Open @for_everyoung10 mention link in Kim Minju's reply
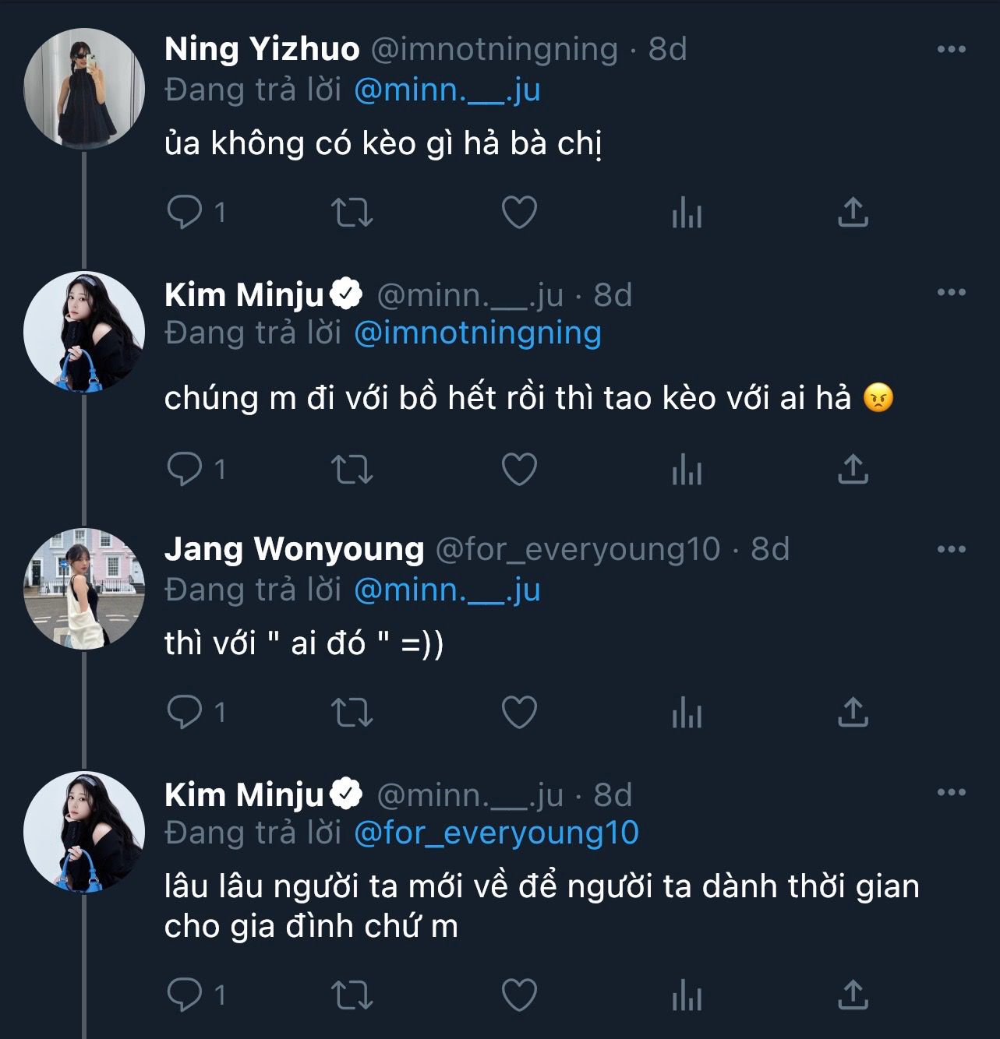Viewport: 1000px width, 1039px height. tap(496, 833)
